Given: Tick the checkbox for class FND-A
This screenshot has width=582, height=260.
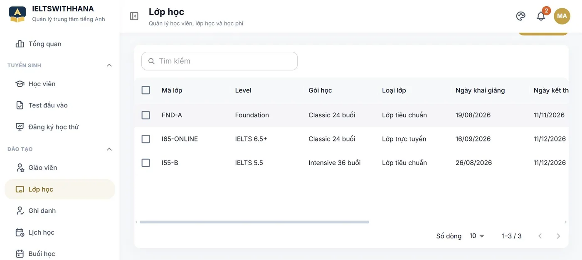Looking at the screenshot, I should pos(145,115).
